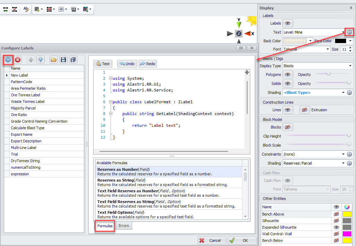Select Ore Tonnes Label in list

25,95
